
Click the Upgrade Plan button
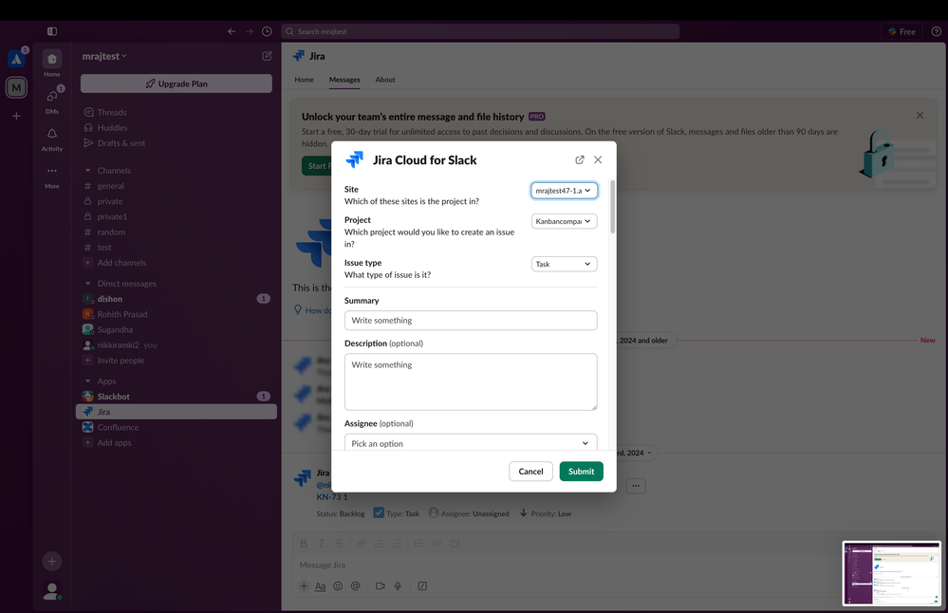176,84
